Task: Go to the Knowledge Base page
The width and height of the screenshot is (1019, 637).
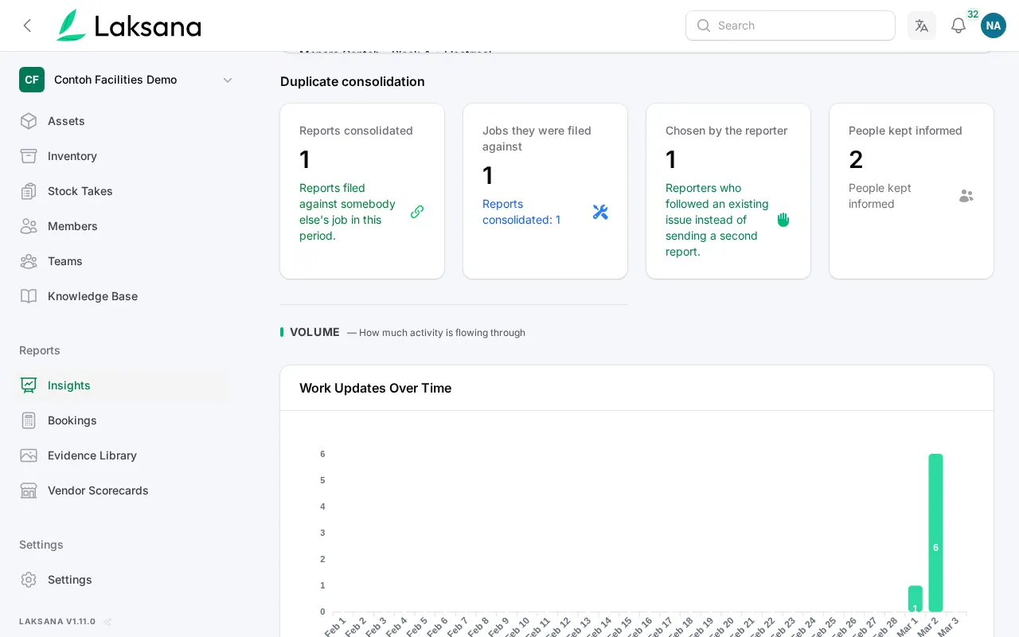Action: (121, 296)
